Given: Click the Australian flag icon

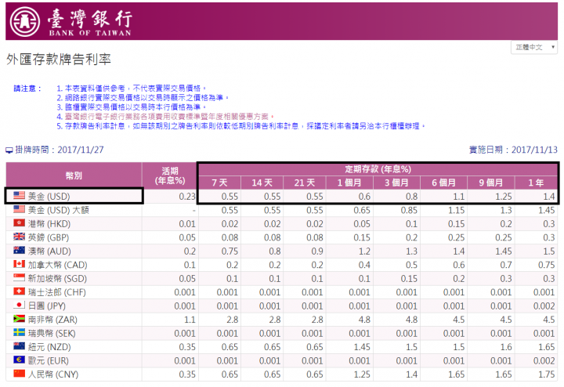Looking at the screenshot, I should [19, 251].
